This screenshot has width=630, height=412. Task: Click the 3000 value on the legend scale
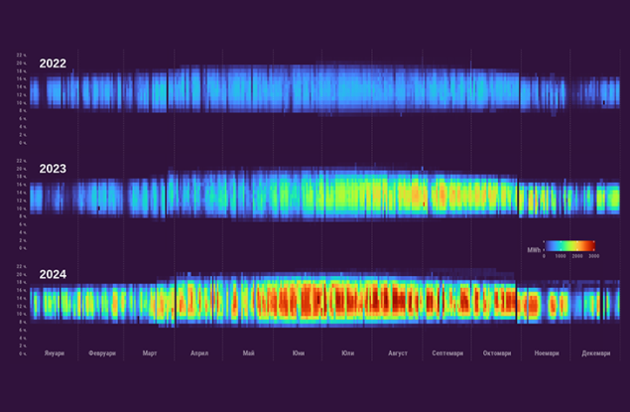click(593, 255)
